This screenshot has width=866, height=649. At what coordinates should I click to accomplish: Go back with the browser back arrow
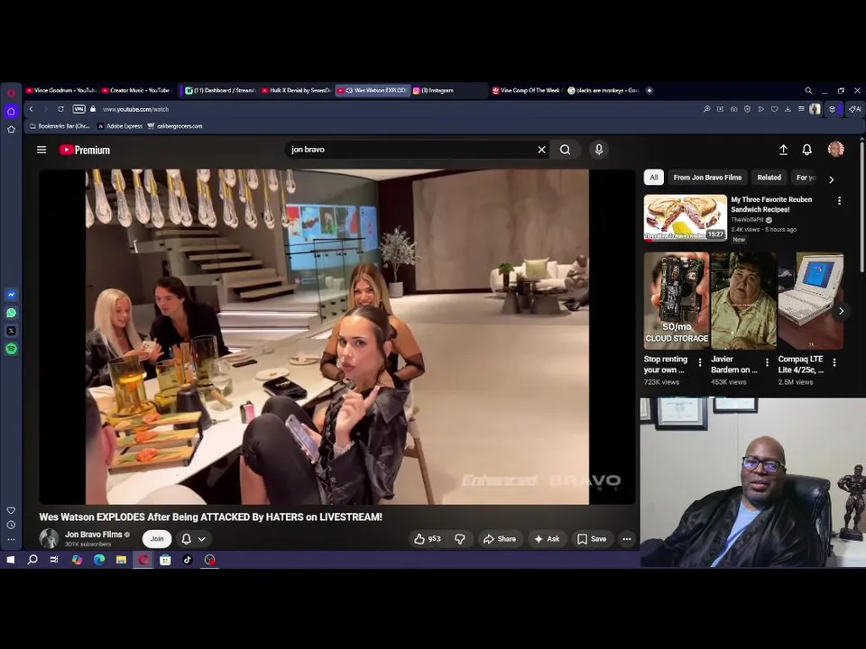click(x=32, y=109)
